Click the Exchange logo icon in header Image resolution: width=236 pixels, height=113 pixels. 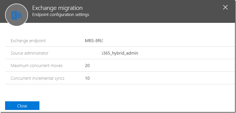click(17, 15)
